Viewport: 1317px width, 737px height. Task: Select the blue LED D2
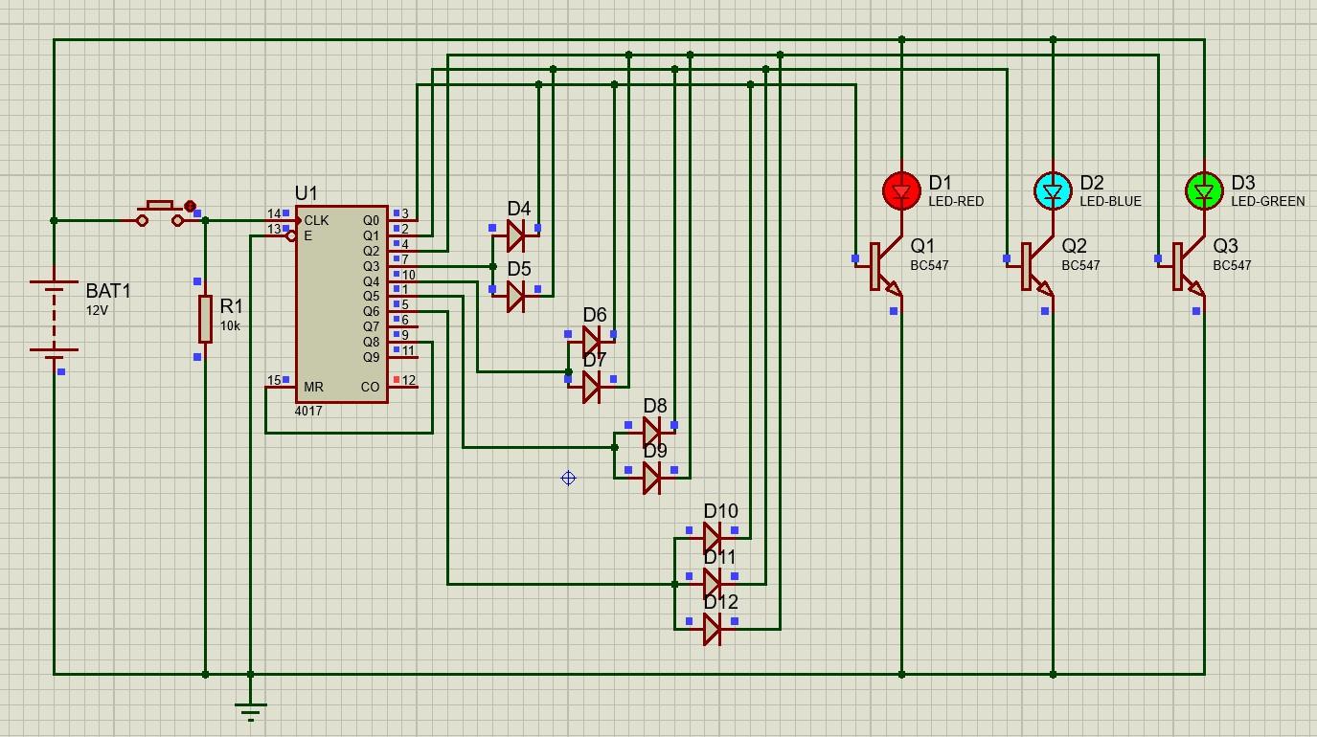1054,191
